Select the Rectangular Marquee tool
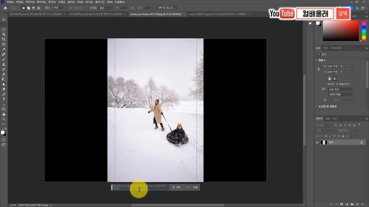This screenshot has width=369, height=207. [x=3, y=24]
